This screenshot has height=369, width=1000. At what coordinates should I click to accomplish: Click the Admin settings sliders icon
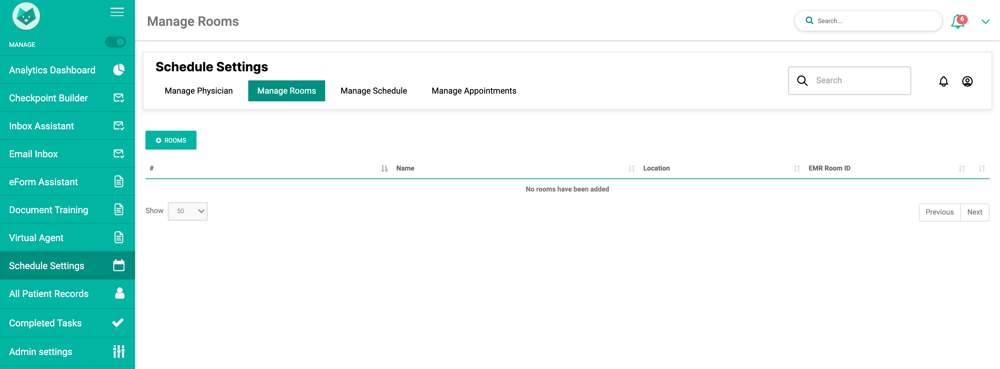coord(119,352)
